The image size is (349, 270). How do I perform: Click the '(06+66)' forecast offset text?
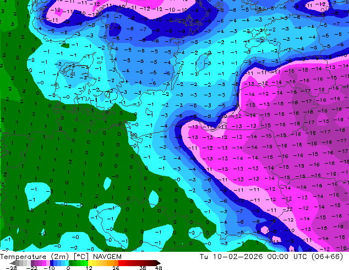point(329,257)
